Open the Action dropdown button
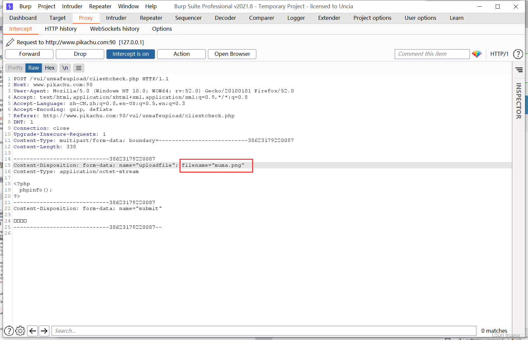Image resolution: width=528 pixels, height=340 pixels. [181, 54]
